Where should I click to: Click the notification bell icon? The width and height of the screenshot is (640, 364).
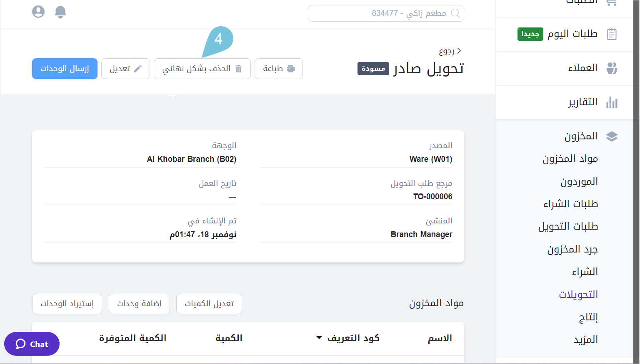coord(60,12)
